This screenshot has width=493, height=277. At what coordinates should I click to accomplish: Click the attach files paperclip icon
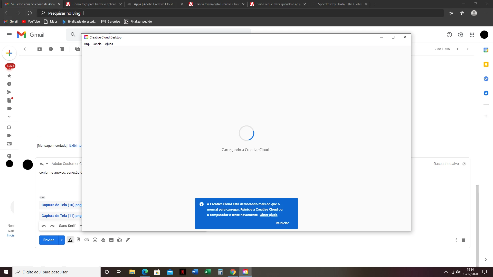pyautogui.click(x=79, y=240)
